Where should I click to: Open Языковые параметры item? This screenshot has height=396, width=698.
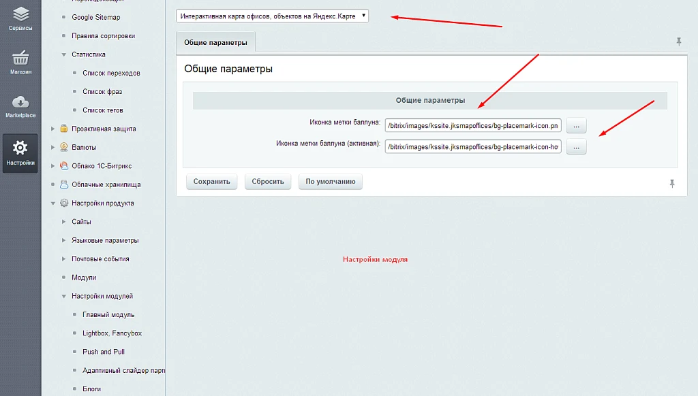(105, 240)
